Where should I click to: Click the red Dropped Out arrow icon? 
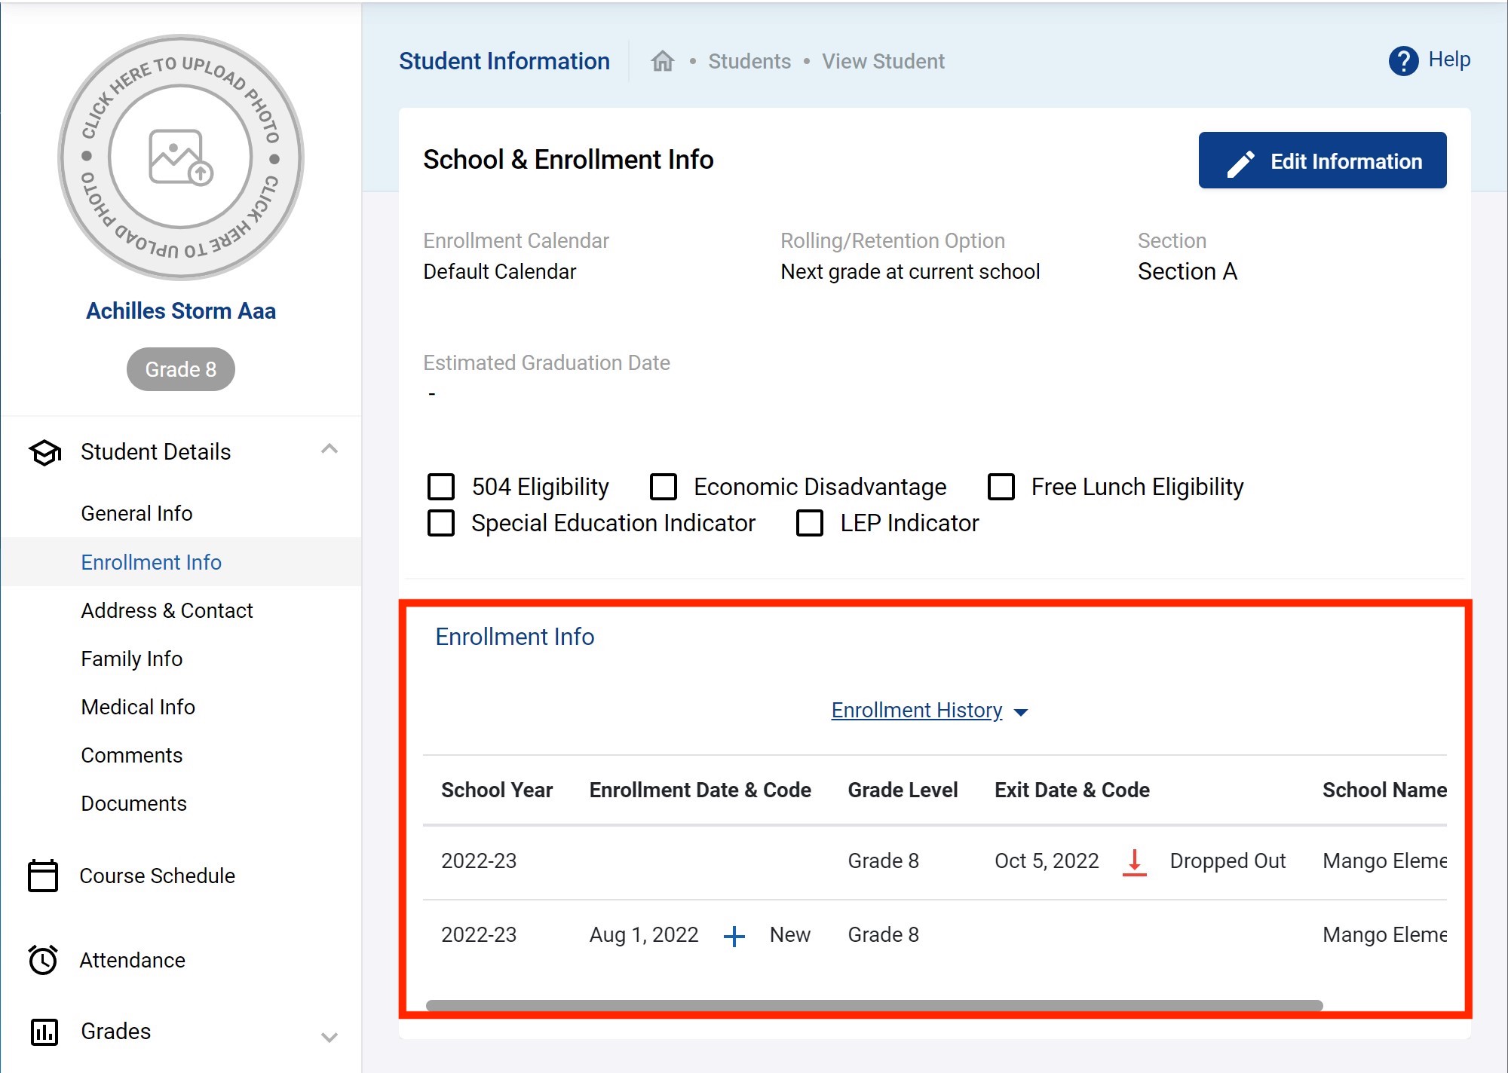click(x=1134, y=861)
